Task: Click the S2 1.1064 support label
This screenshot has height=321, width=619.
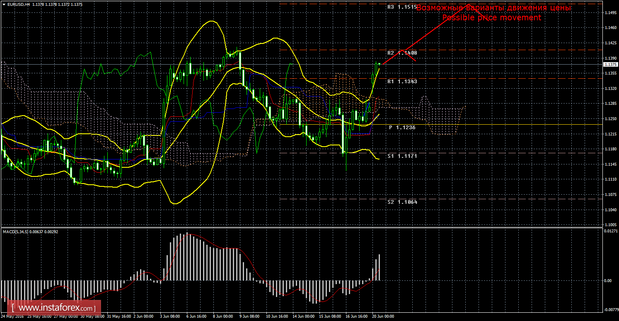Action: pyautogui.click(x=402, y=202)
